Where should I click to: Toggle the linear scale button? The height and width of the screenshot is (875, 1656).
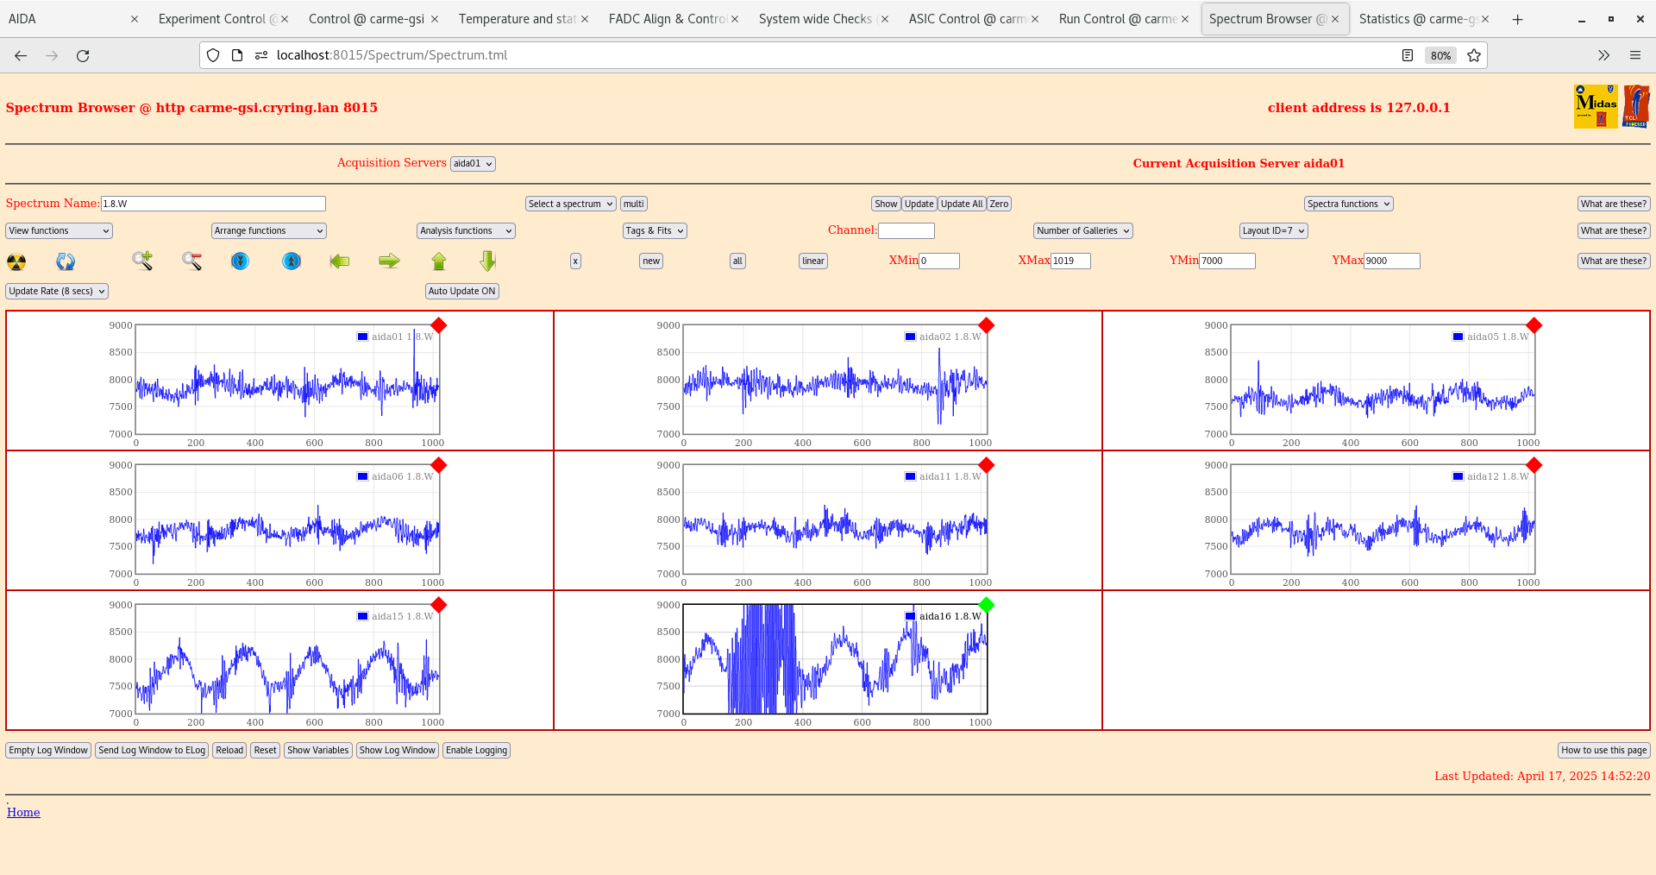click(812, 261)
